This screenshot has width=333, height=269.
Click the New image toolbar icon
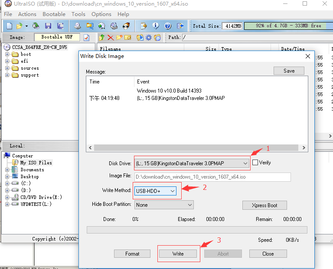tap(9, 26)
